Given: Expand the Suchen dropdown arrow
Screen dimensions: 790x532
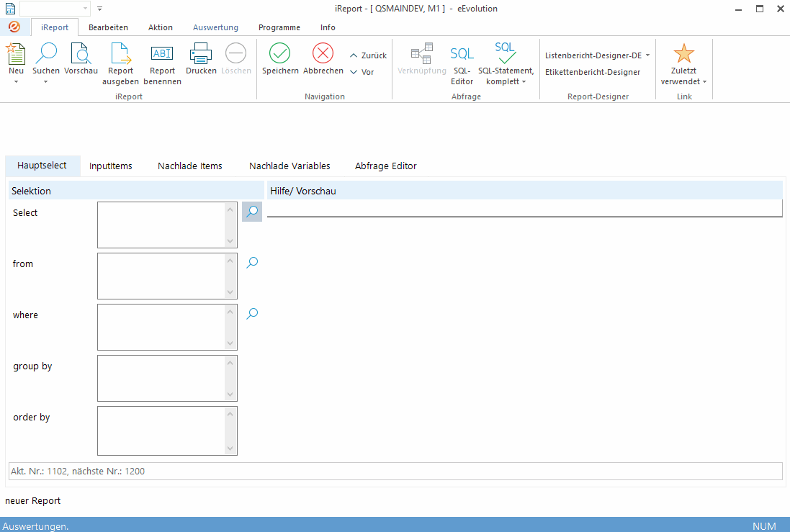Looking at the screenshot, I should click(x=46, y=81).
